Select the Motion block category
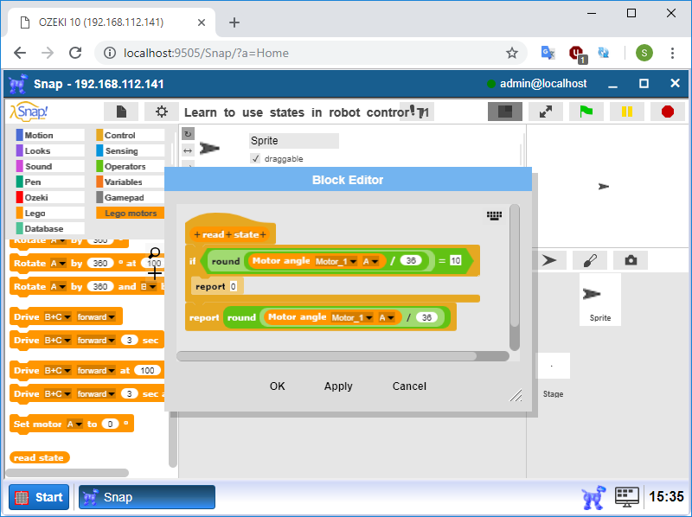 pyautogui.click(x=50, y=135)
